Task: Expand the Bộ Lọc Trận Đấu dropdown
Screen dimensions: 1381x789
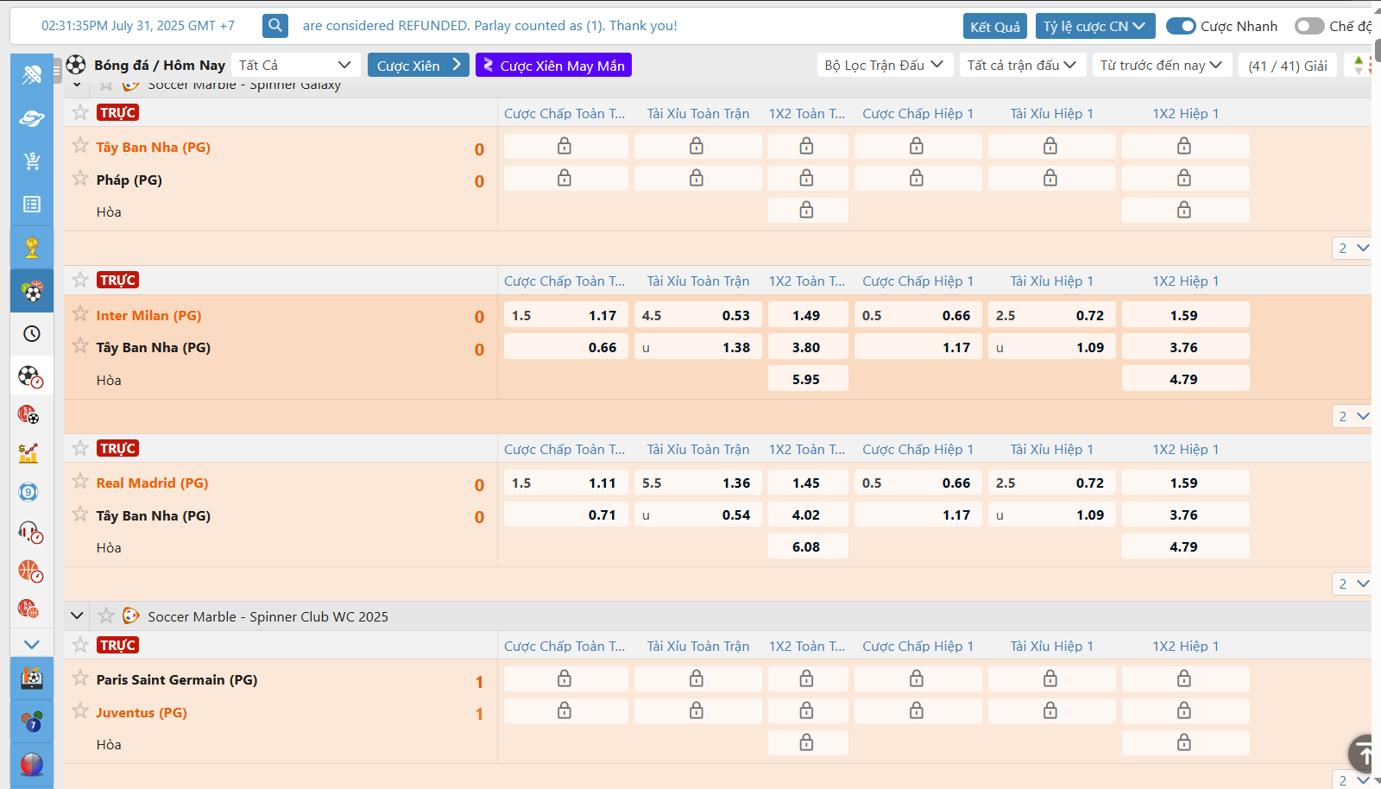Action: click(x=884, y=65)
